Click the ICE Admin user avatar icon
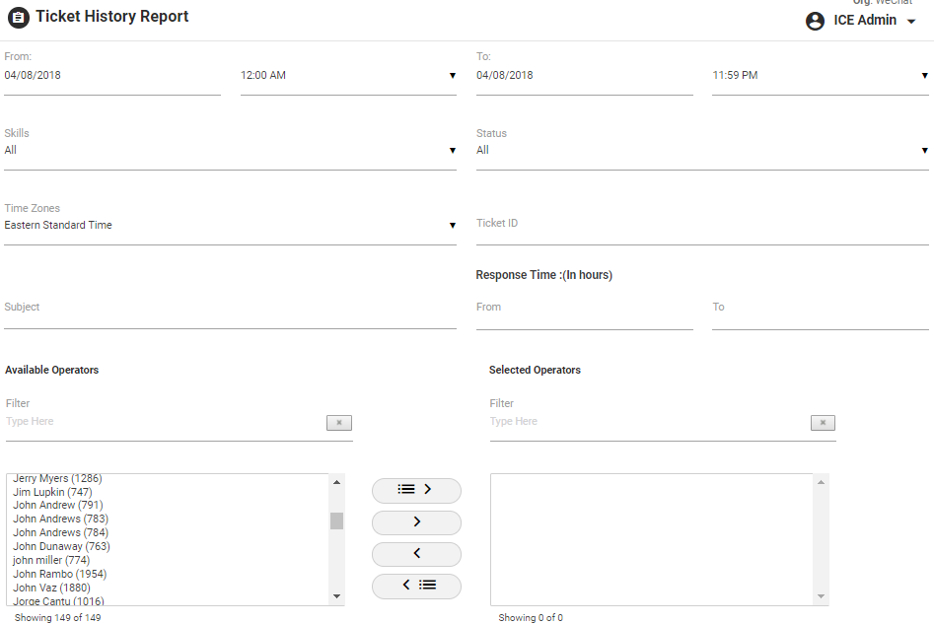The width and height of the screenshot is (934, 624). [x=815, y=21]
